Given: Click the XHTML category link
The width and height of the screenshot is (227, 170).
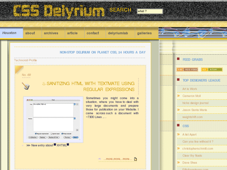Looking at the screenshot, I should (x=62, y=145).
